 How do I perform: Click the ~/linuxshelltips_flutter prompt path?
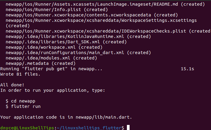89,128
